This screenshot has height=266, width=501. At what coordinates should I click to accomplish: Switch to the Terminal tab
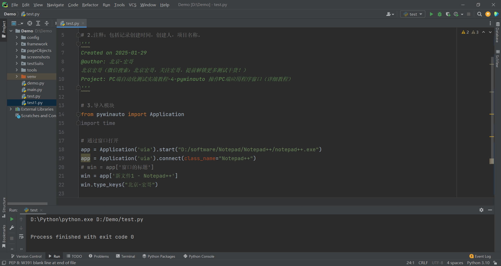(x=126, y=256)
